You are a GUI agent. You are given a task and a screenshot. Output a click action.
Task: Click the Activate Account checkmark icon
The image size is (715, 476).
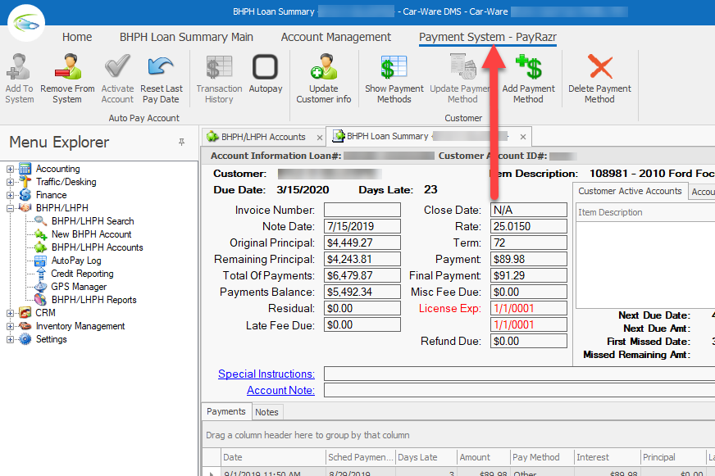pos(117,66)
